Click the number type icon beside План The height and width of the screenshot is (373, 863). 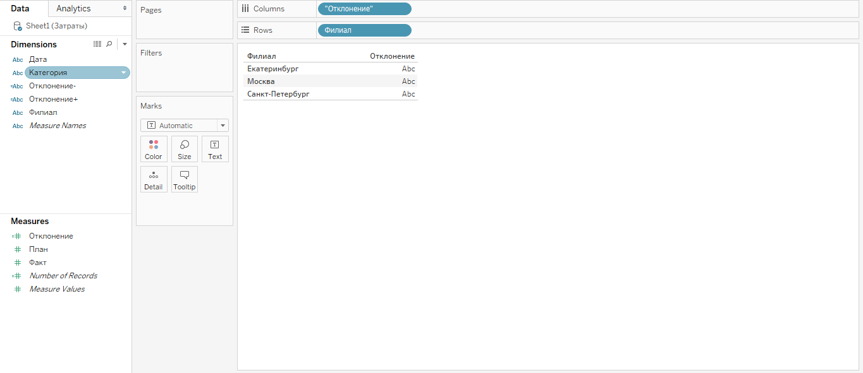point(18,249)
